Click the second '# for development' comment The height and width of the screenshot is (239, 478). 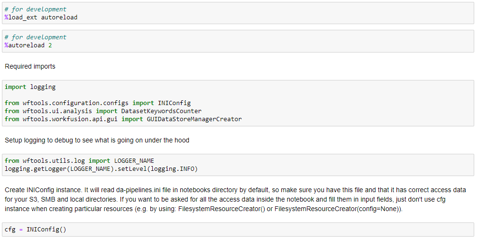36,37
